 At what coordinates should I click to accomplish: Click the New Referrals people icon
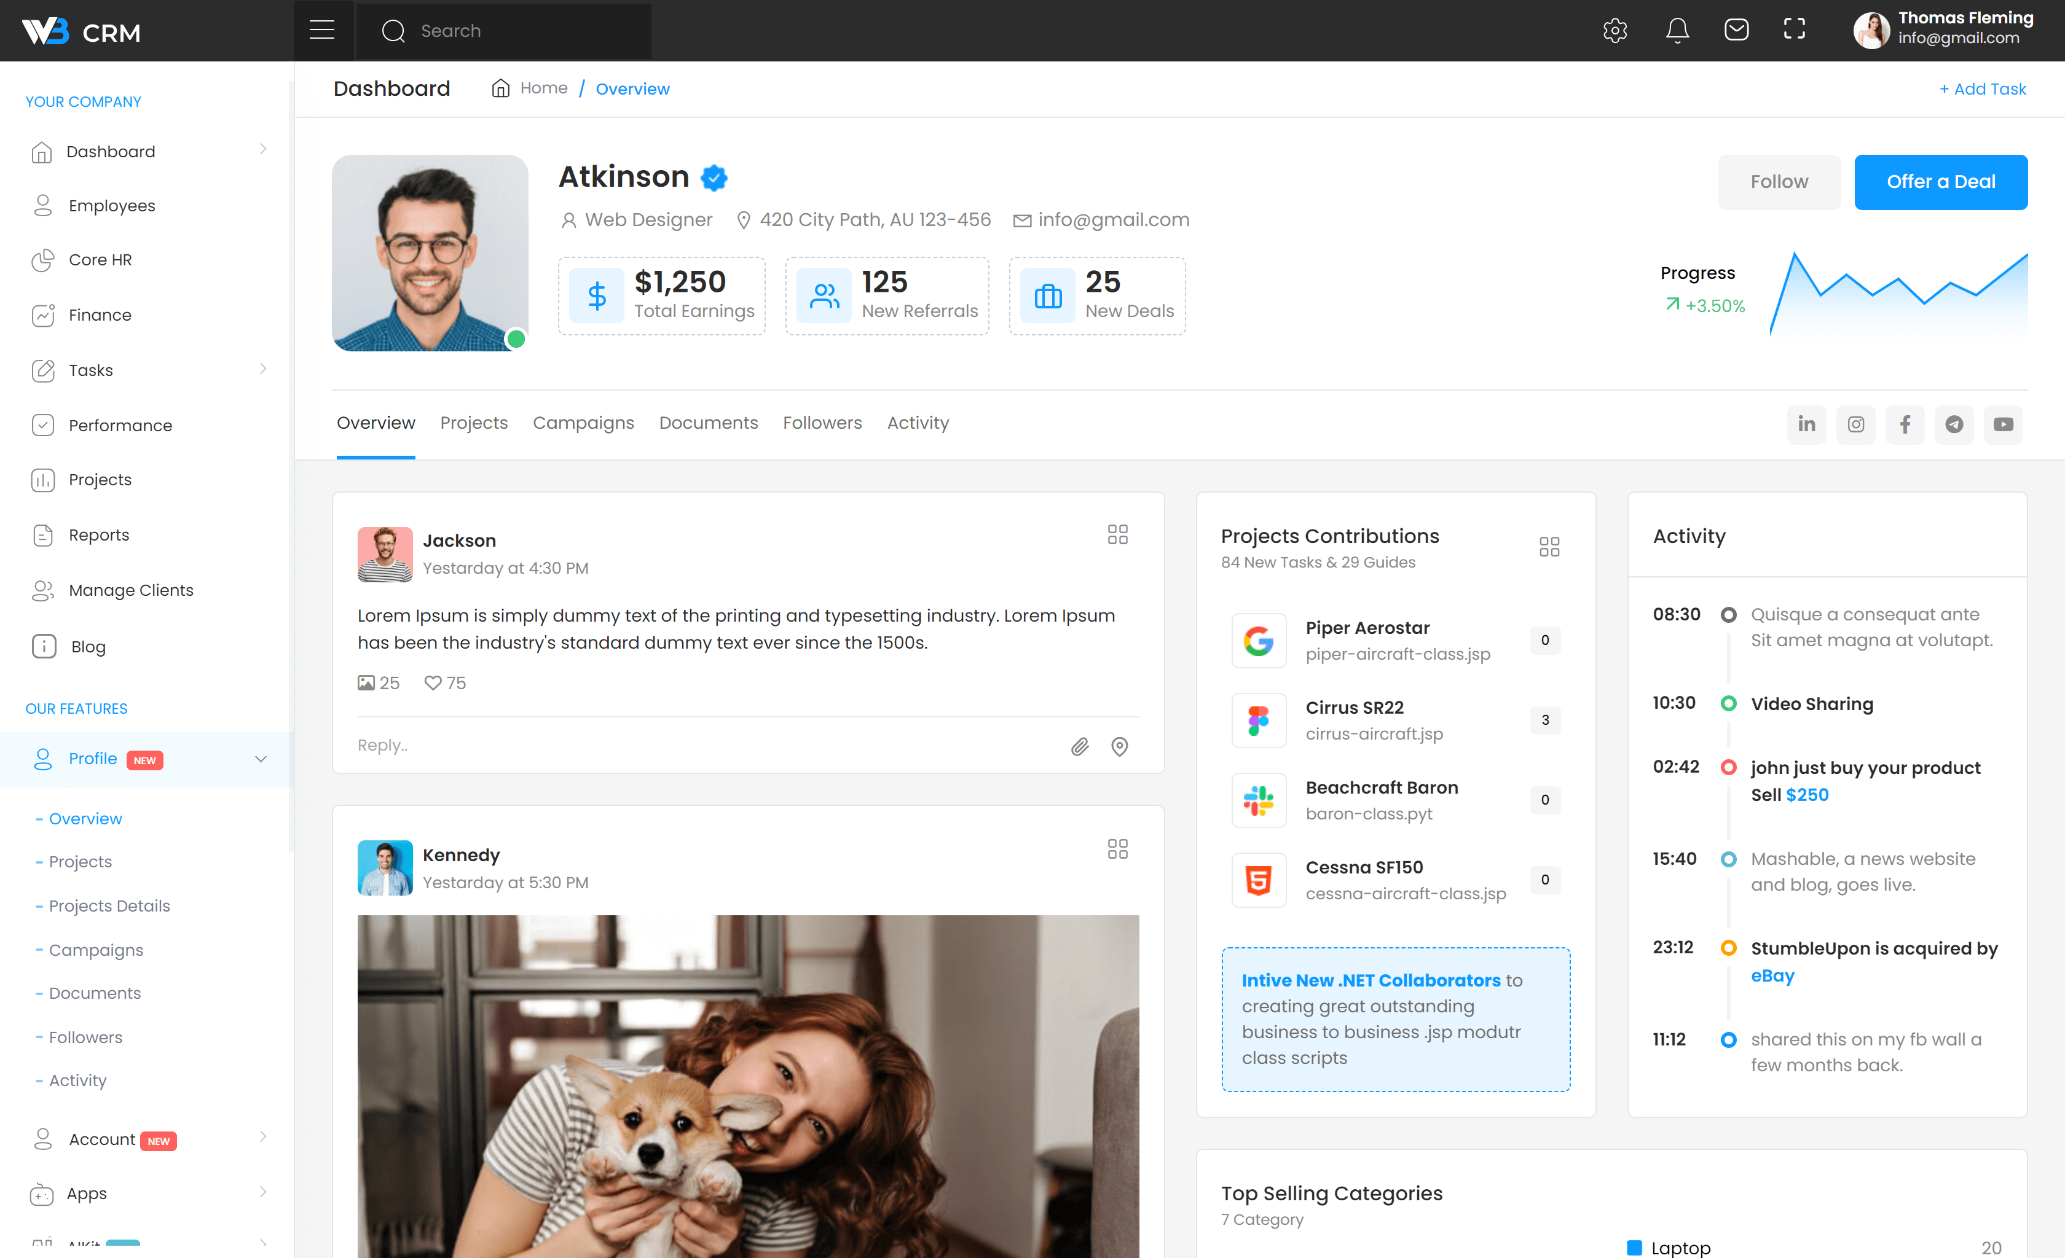825,295
